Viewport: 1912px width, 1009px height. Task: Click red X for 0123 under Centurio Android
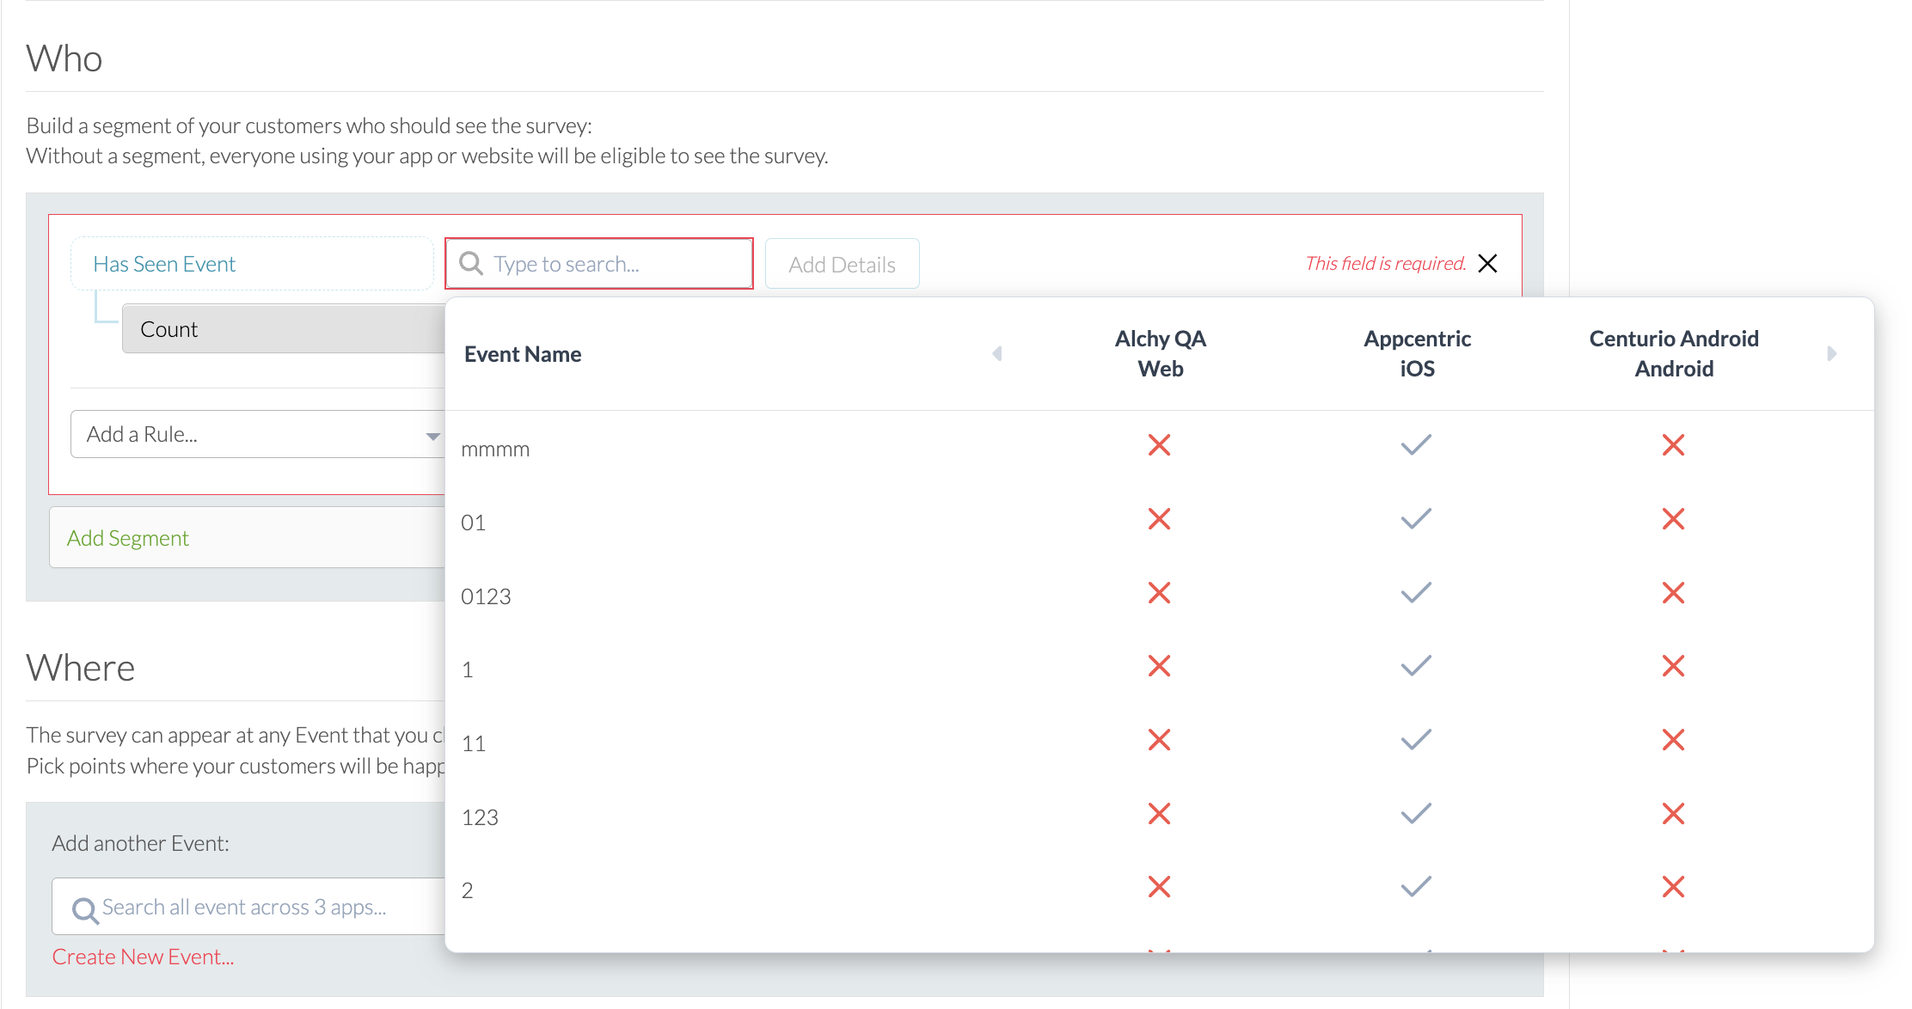tap(1673, 593)
